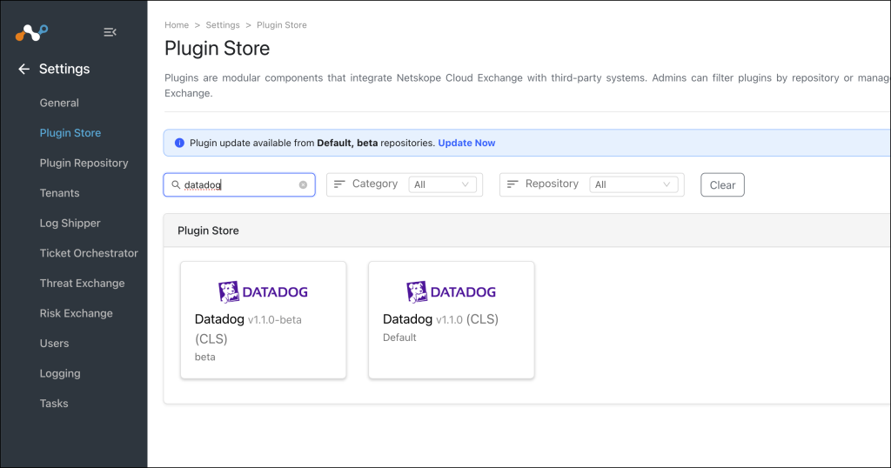Screen dimensions: 891x468
Task: Open Tasks settings
Action: point(54,404)
